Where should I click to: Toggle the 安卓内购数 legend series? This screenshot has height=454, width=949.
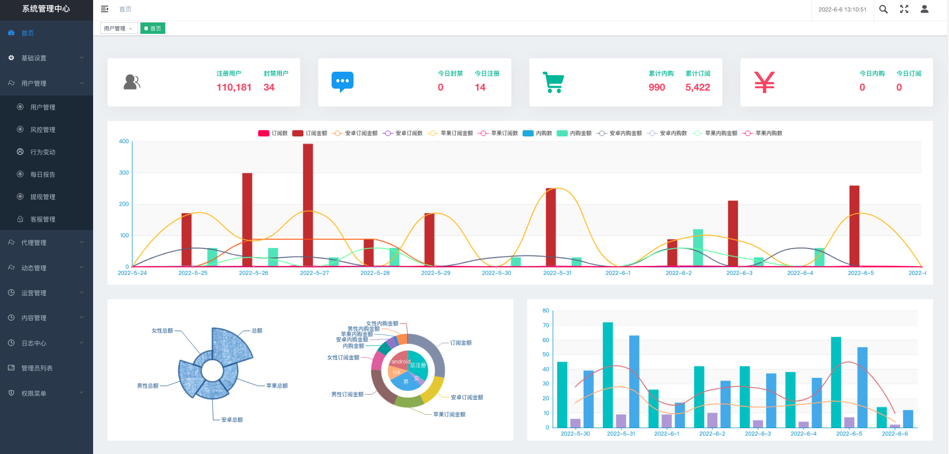[667, 133]
